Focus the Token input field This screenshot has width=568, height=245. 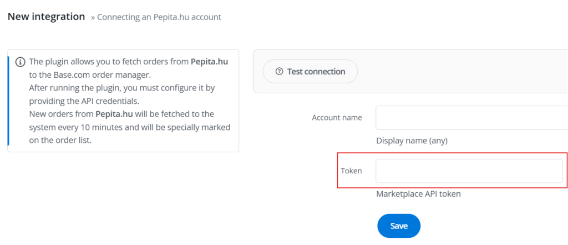[469, 171]
